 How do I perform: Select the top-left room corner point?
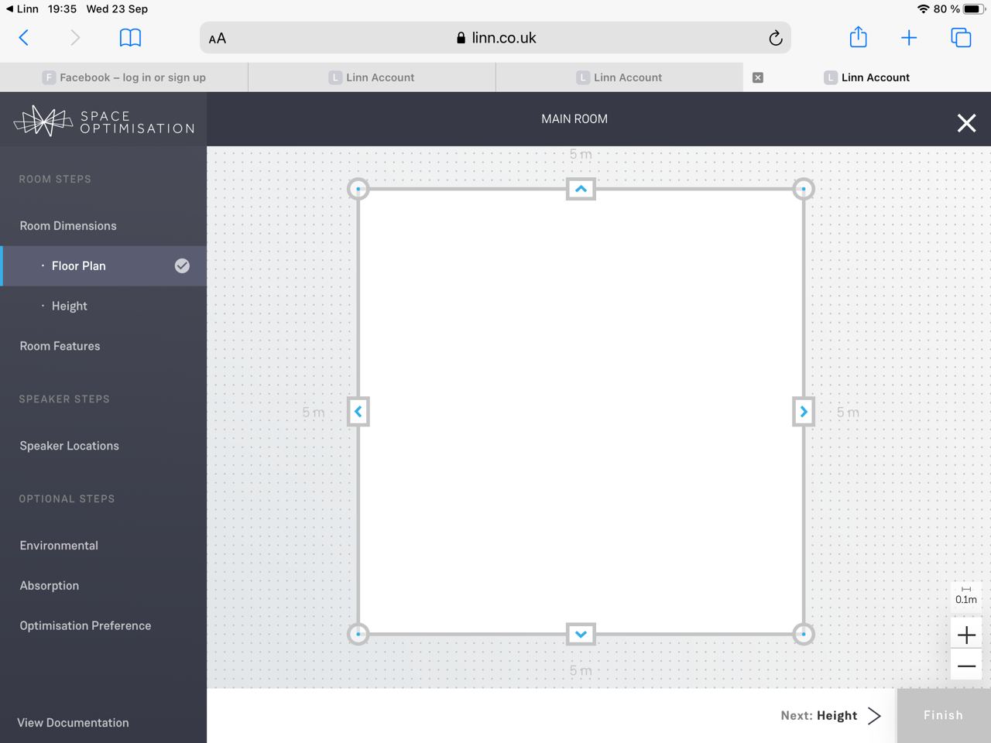pyautogui.click(x=358, y=189)
